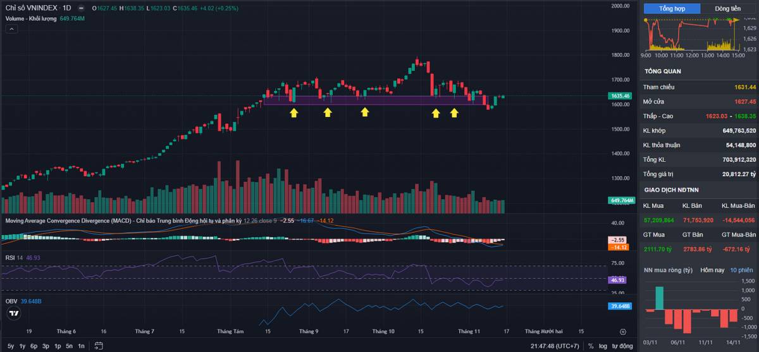Select the Hôm nay net-buy view
Screen dimensions: 759x352
point(712,270)
